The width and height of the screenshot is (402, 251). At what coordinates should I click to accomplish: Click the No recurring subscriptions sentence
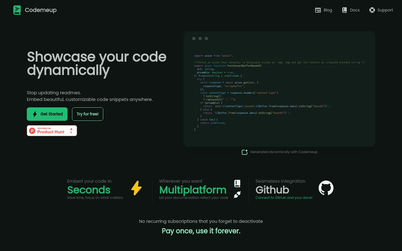[x=201, y=221]
